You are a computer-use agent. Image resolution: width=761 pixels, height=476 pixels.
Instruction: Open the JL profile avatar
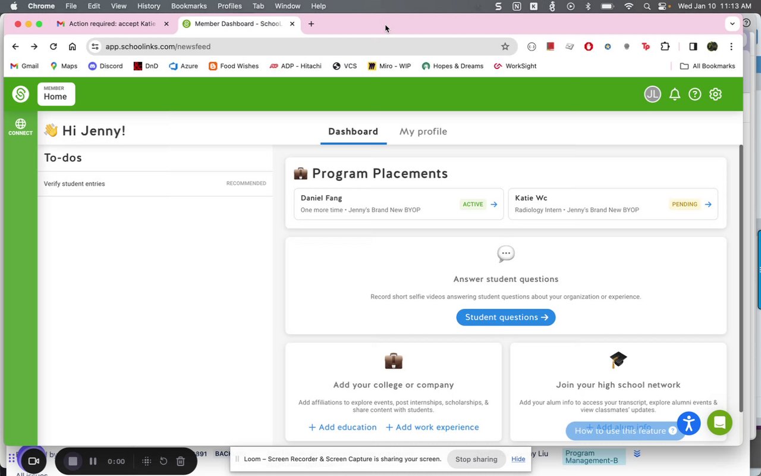[653, 94]
